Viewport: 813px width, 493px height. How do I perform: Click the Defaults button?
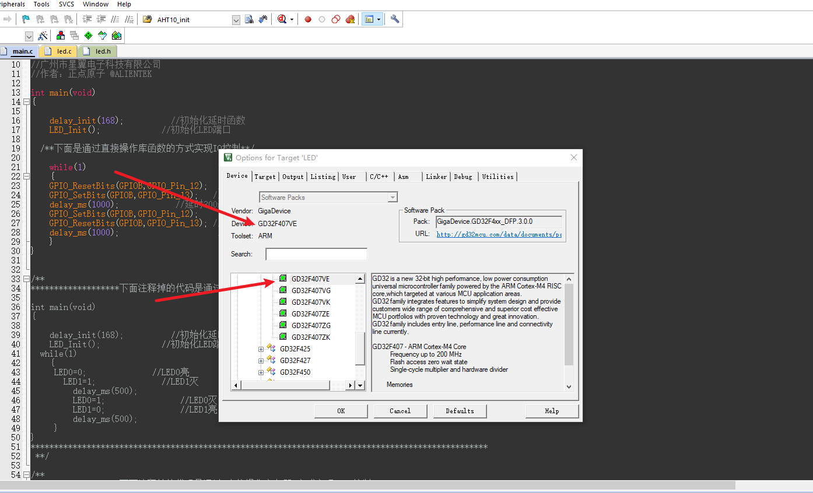coord(460,411)
